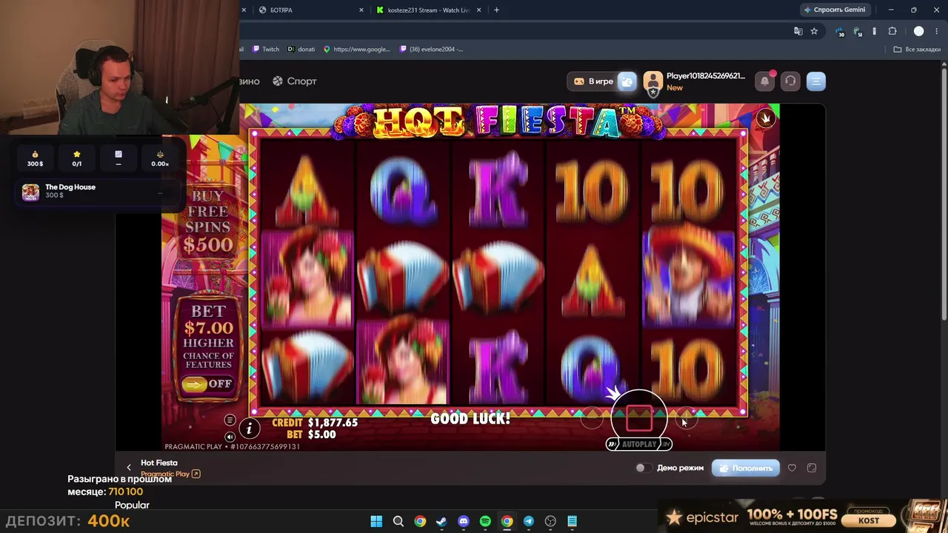Open the donati bookmark
This screenshot has height=533, width=948.
pyautogui.click(x=301, y=50)
